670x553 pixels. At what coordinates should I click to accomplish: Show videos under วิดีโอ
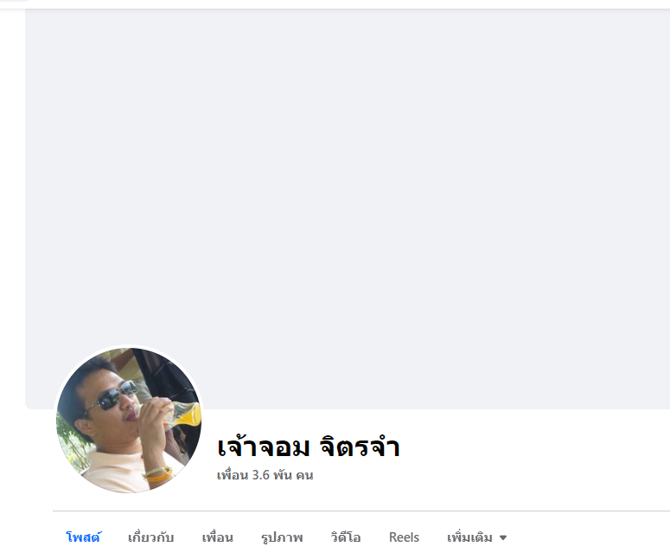tap(346, 537)
